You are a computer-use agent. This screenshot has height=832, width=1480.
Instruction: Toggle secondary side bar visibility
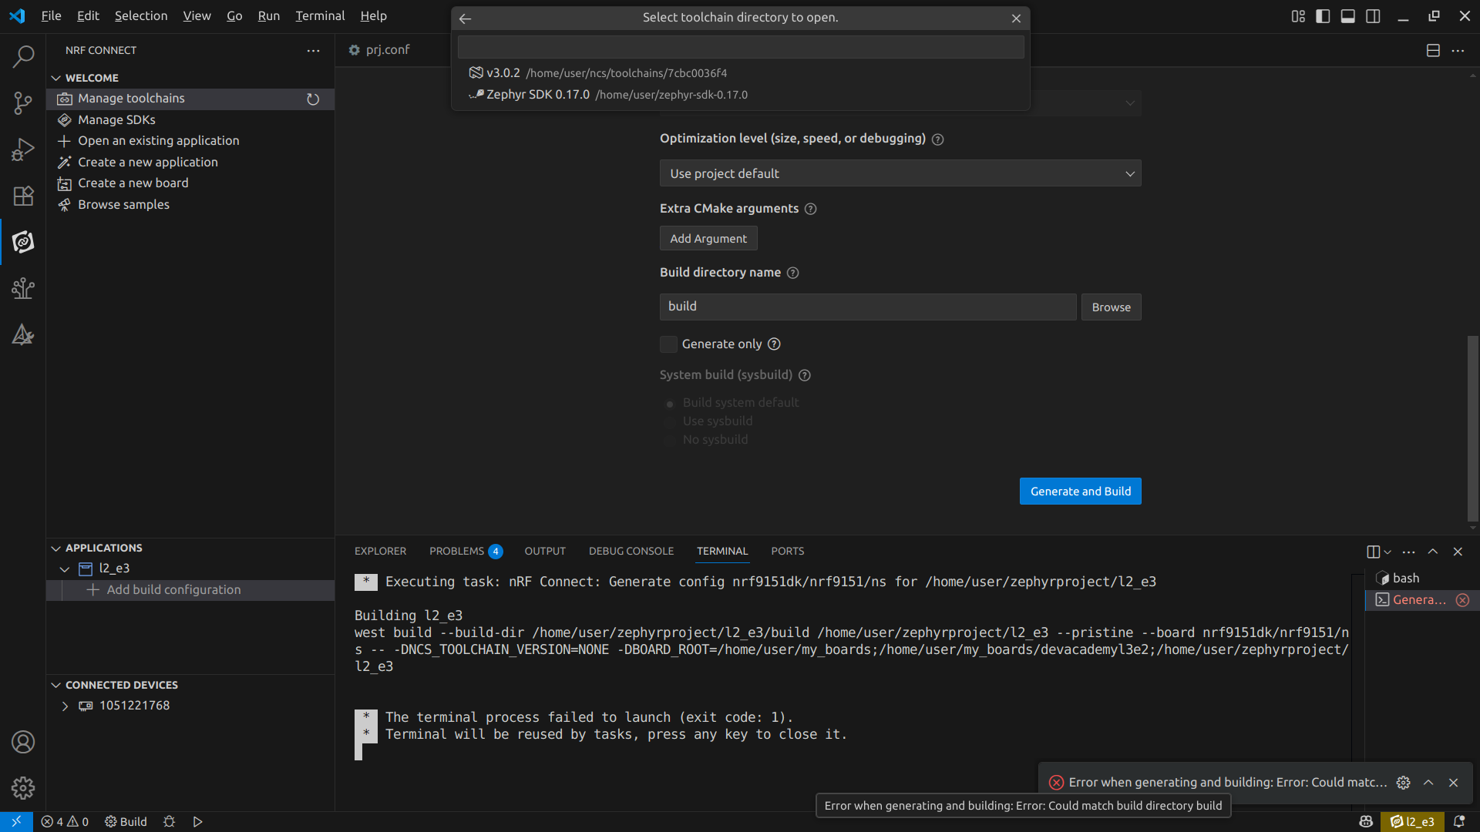click(x=1373, y=16)
